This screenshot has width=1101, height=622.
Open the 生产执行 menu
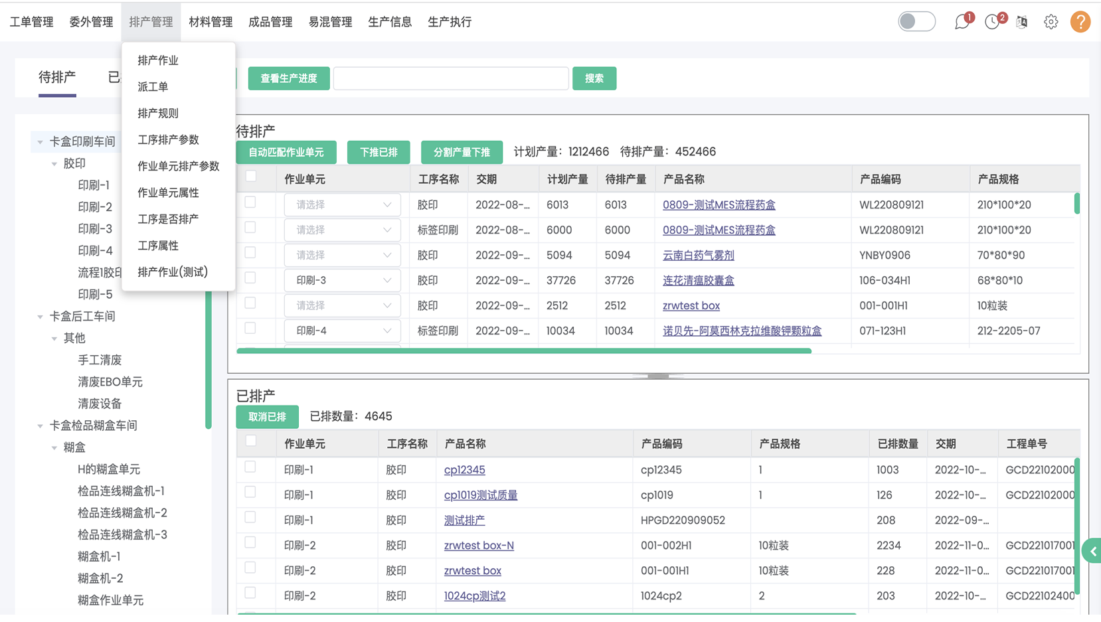click(x=450, y=22)
